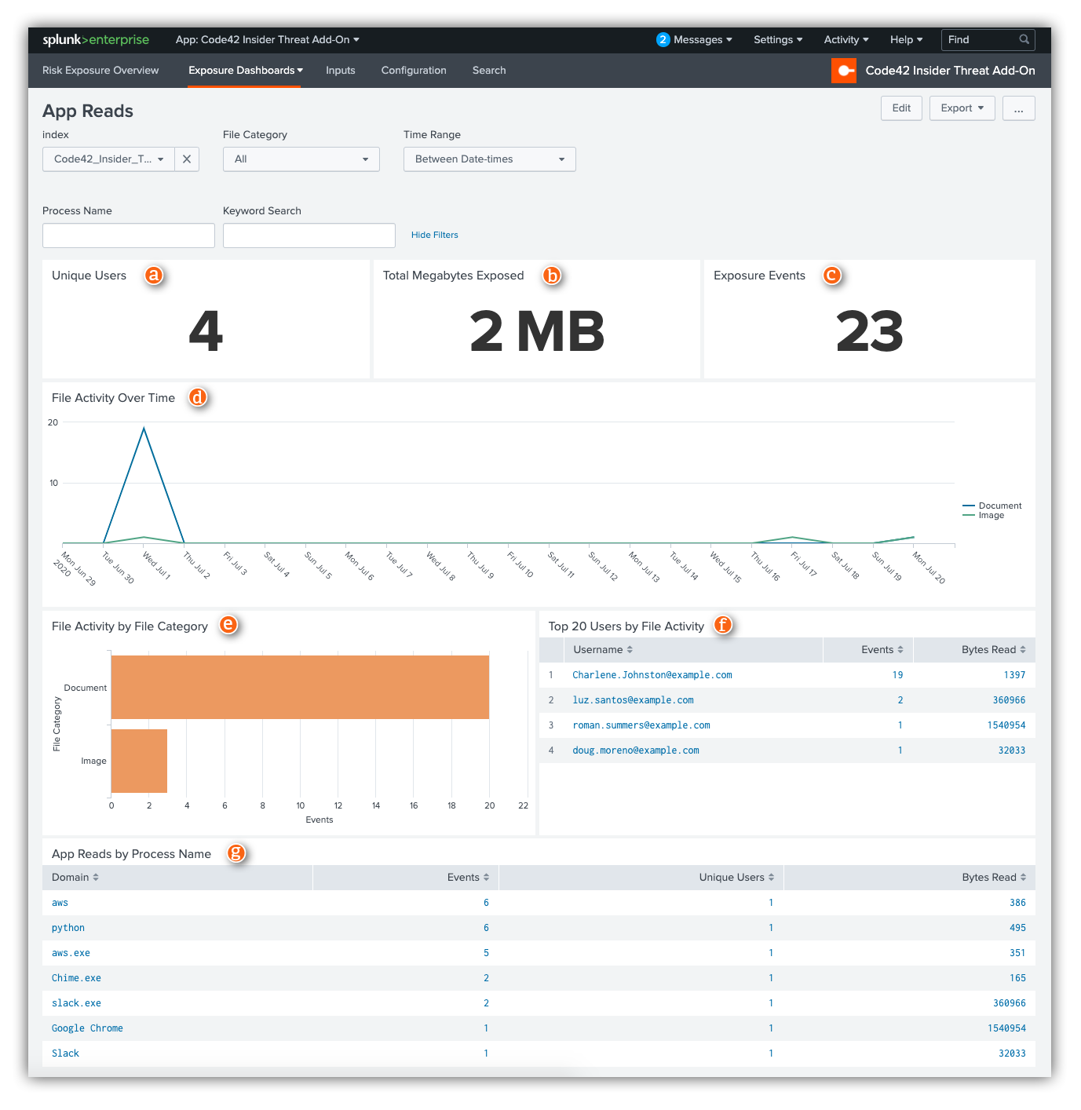Open the '...' more actions menu
The height and width of the screenshot is (1110, 1081).
click(1018, 108)
